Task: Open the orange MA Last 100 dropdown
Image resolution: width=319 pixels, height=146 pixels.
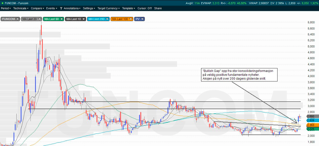Action: (122, 19)
